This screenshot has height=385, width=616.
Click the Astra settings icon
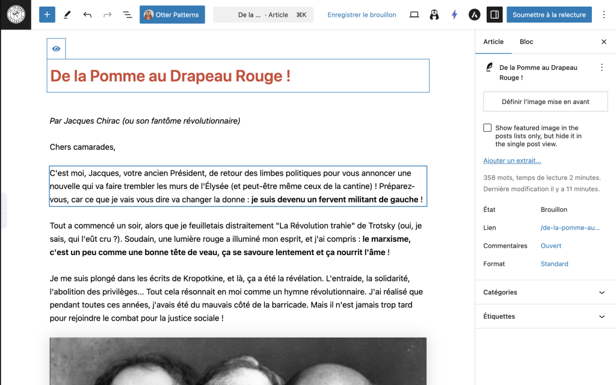point(474,14)
